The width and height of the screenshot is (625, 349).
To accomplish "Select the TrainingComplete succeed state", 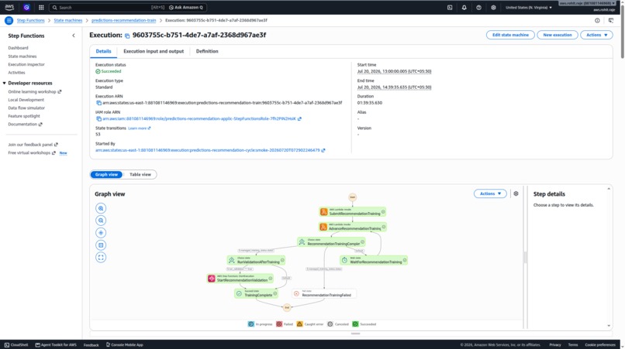I will [x=256, y=294].
